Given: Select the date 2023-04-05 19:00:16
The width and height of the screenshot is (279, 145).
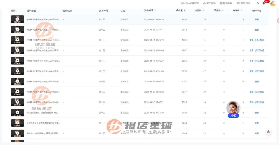Looking at the screenshot, I should (x=154, y=19).
